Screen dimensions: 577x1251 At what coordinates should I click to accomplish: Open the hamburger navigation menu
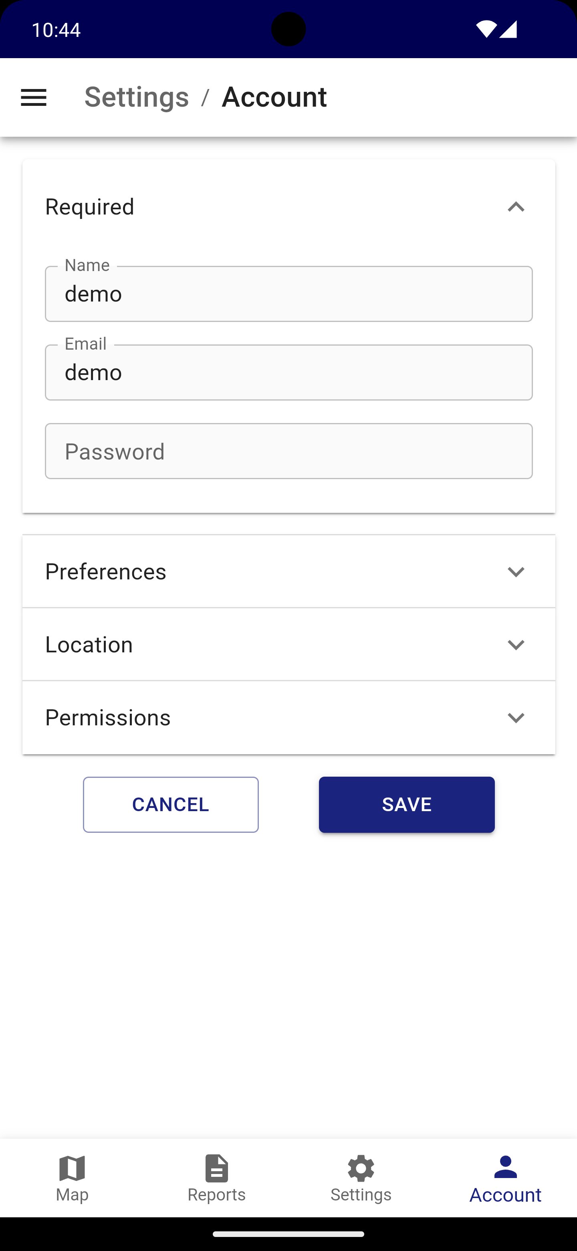point(34,97)
